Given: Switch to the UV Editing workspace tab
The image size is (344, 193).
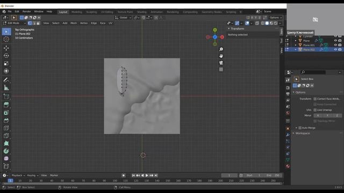Looking at the screenshot, I should [x=107, y=12].
